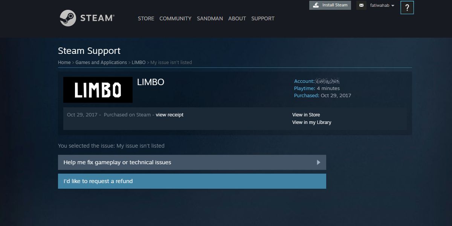452x226 pixels.
Task: Open the STORE menu
Action: [146, 18]
